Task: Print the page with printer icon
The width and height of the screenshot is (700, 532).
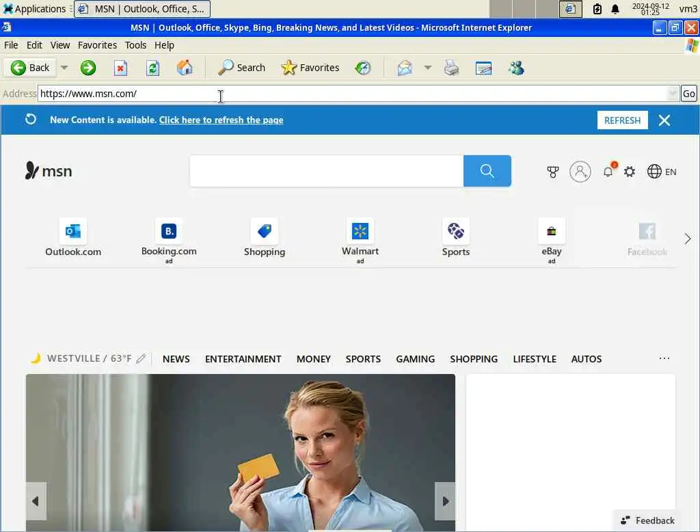Action: (451, 68)
